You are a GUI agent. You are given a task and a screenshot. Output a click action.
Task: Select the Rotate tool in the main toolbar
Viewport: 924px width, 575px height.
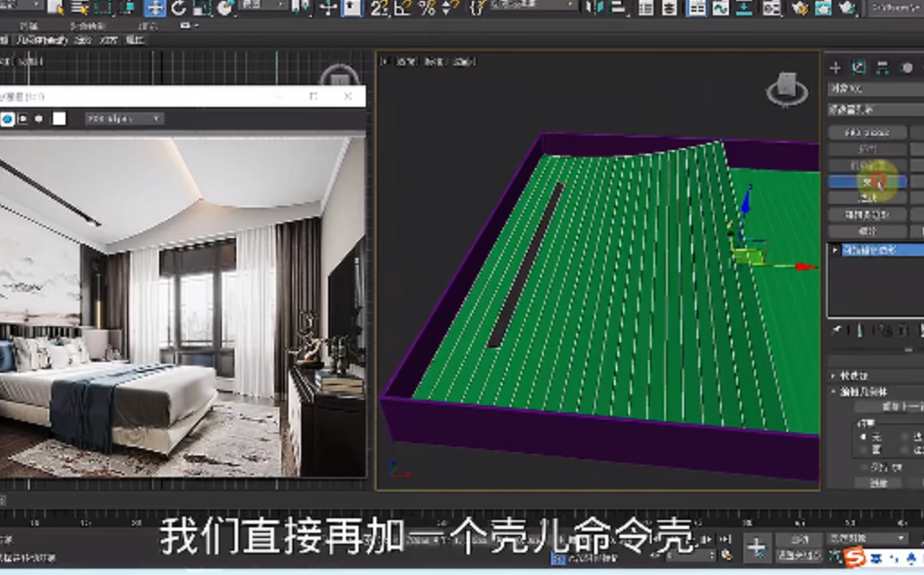178,8
